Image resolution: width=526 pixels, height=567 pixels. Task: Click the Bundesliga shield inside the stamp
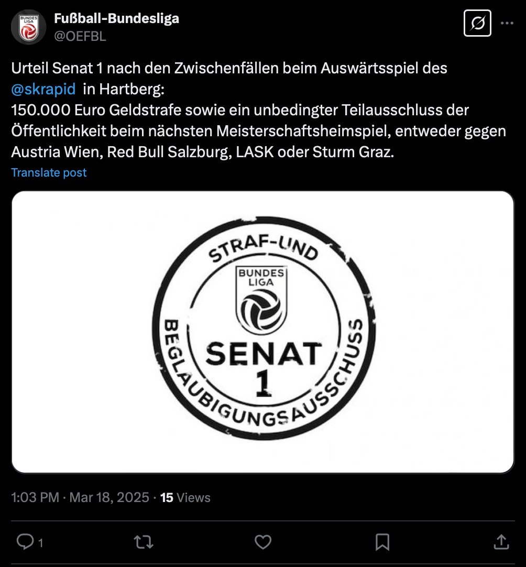(261, 300)
